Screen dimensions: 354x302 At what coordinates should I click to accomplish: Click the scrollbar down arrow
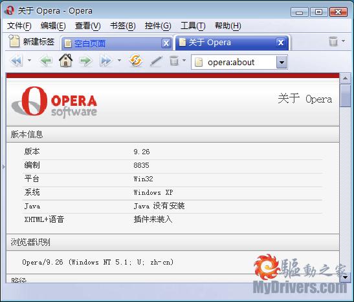coord(345,277)
